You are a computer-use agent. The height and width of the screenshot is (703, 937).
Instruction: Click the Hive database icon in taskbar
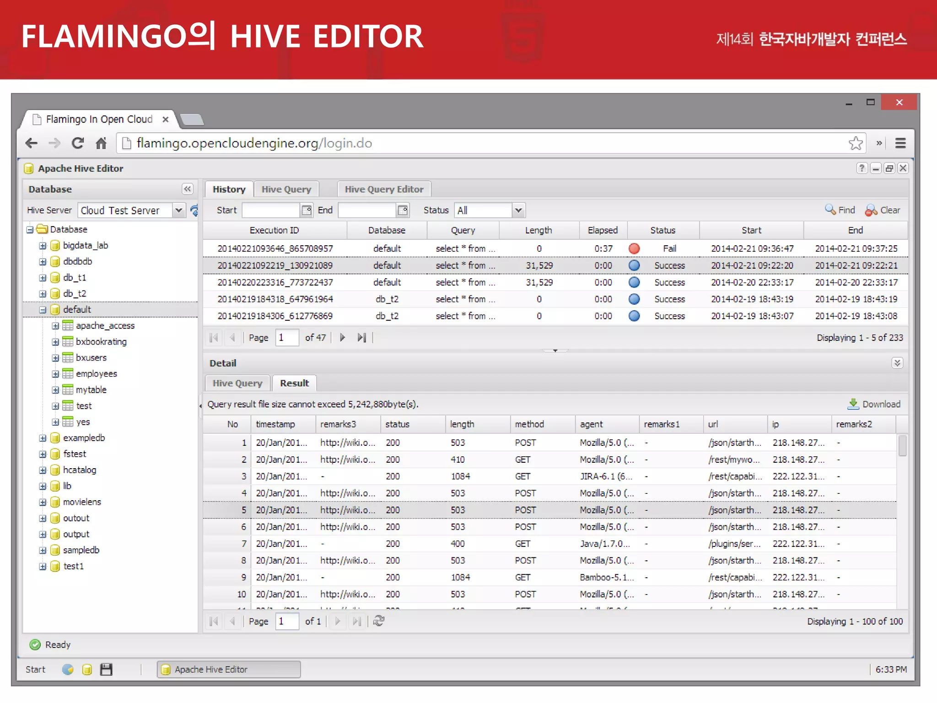[87, 670]
